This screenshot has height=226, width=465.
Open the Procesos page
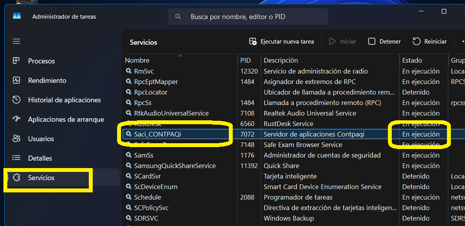pos(41,61)
